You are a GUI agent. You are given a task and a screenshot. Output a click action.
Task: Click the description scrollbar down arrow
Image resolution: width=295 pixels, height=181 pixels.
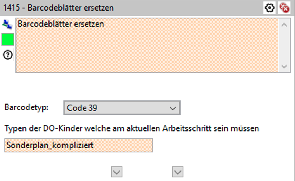[x=284, y=66]
